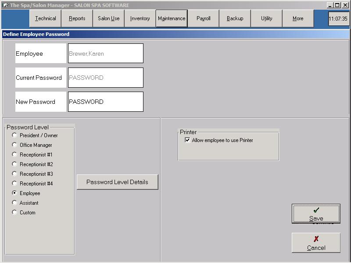Image resolution: width=351 pixels, height=263 pixels.
Task: Select President / Owner password level
Action: tap(14, 135)
